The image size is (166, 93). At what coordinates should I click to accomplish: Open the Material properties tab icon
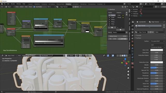click(x=133, y=63)
